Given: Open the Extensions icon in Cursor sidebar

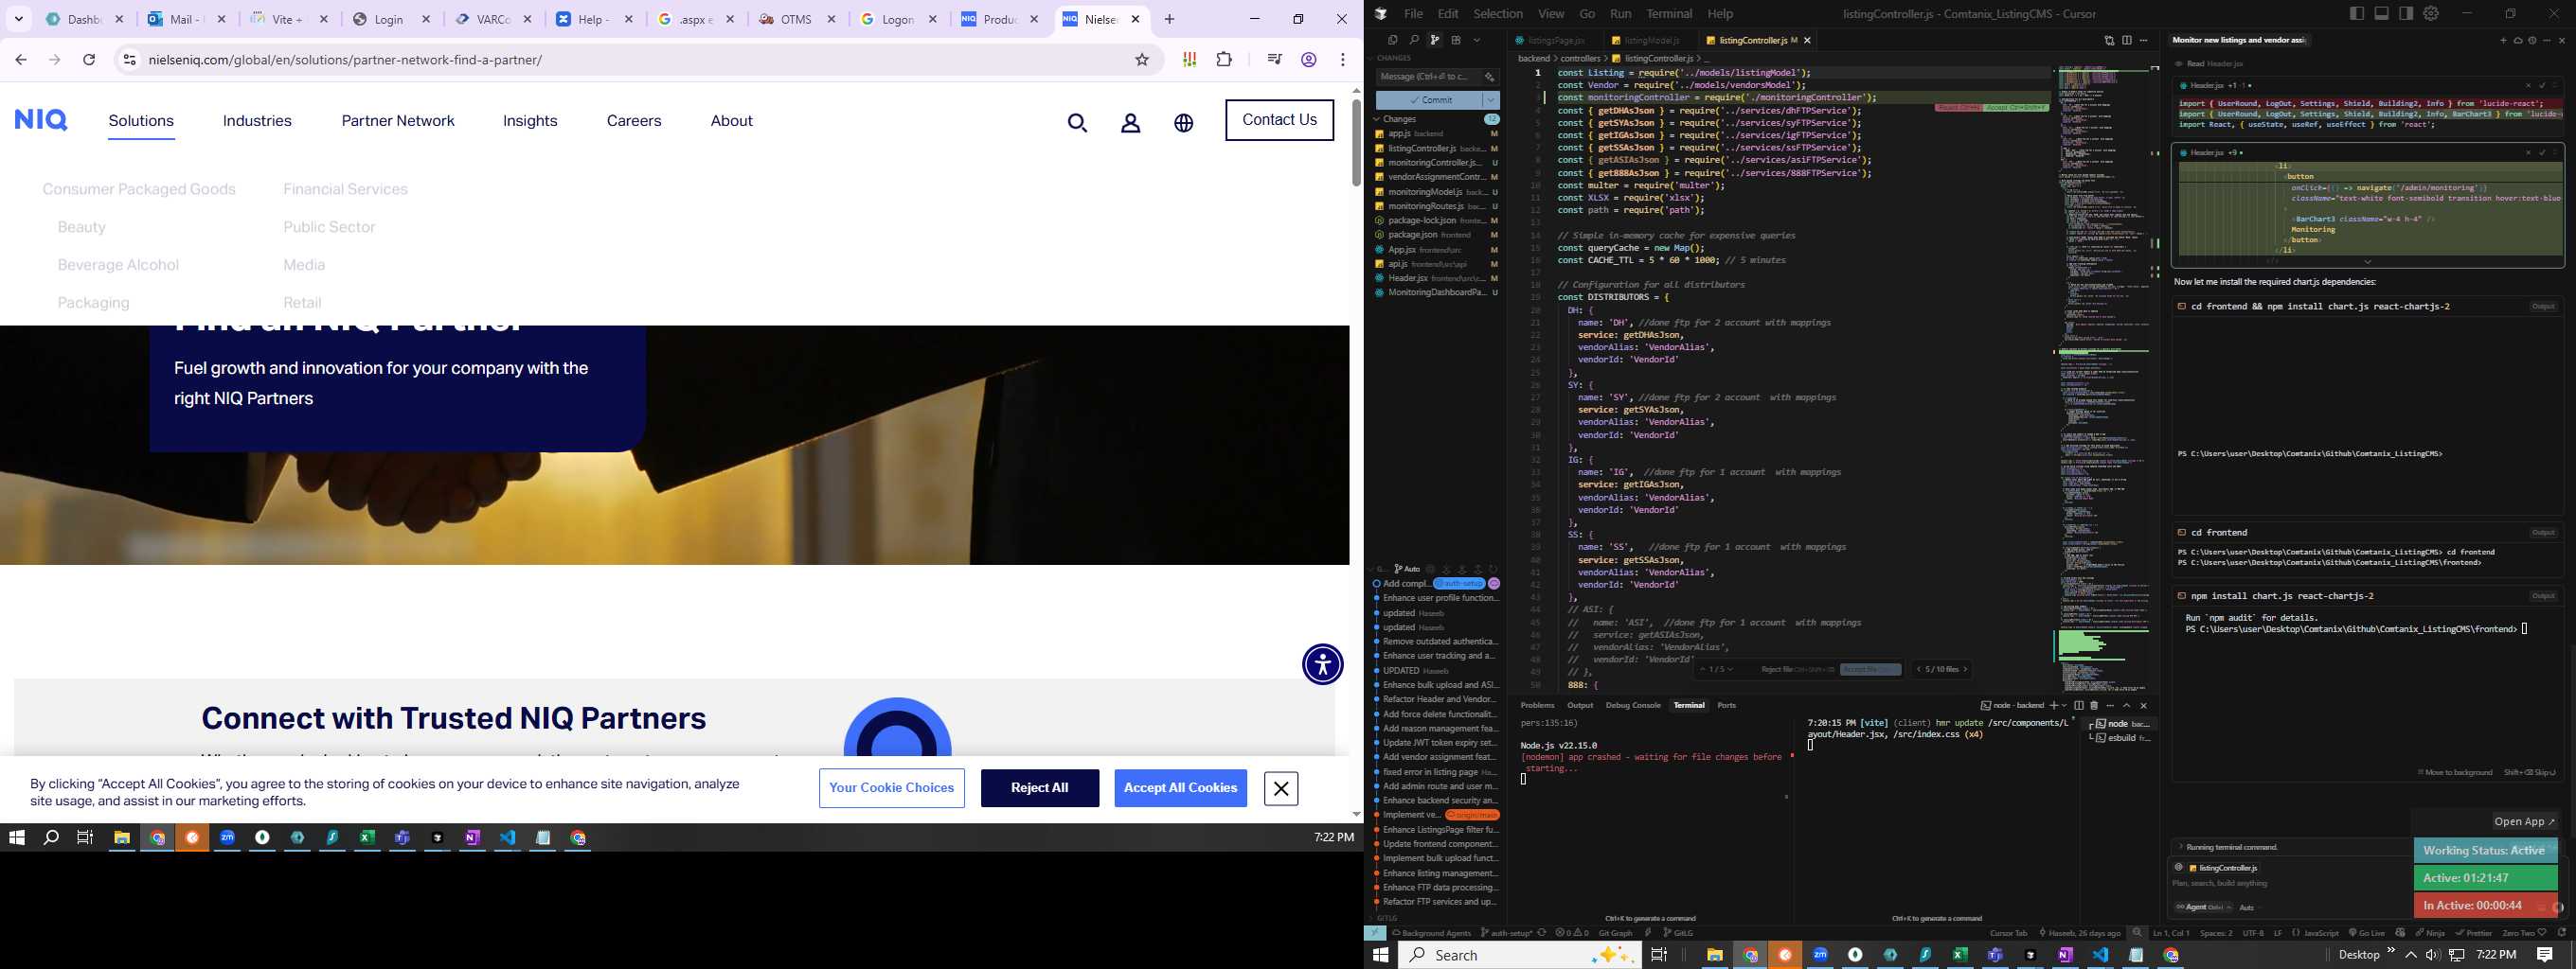Looking at the screenshot, I should tap(1456, 41).
